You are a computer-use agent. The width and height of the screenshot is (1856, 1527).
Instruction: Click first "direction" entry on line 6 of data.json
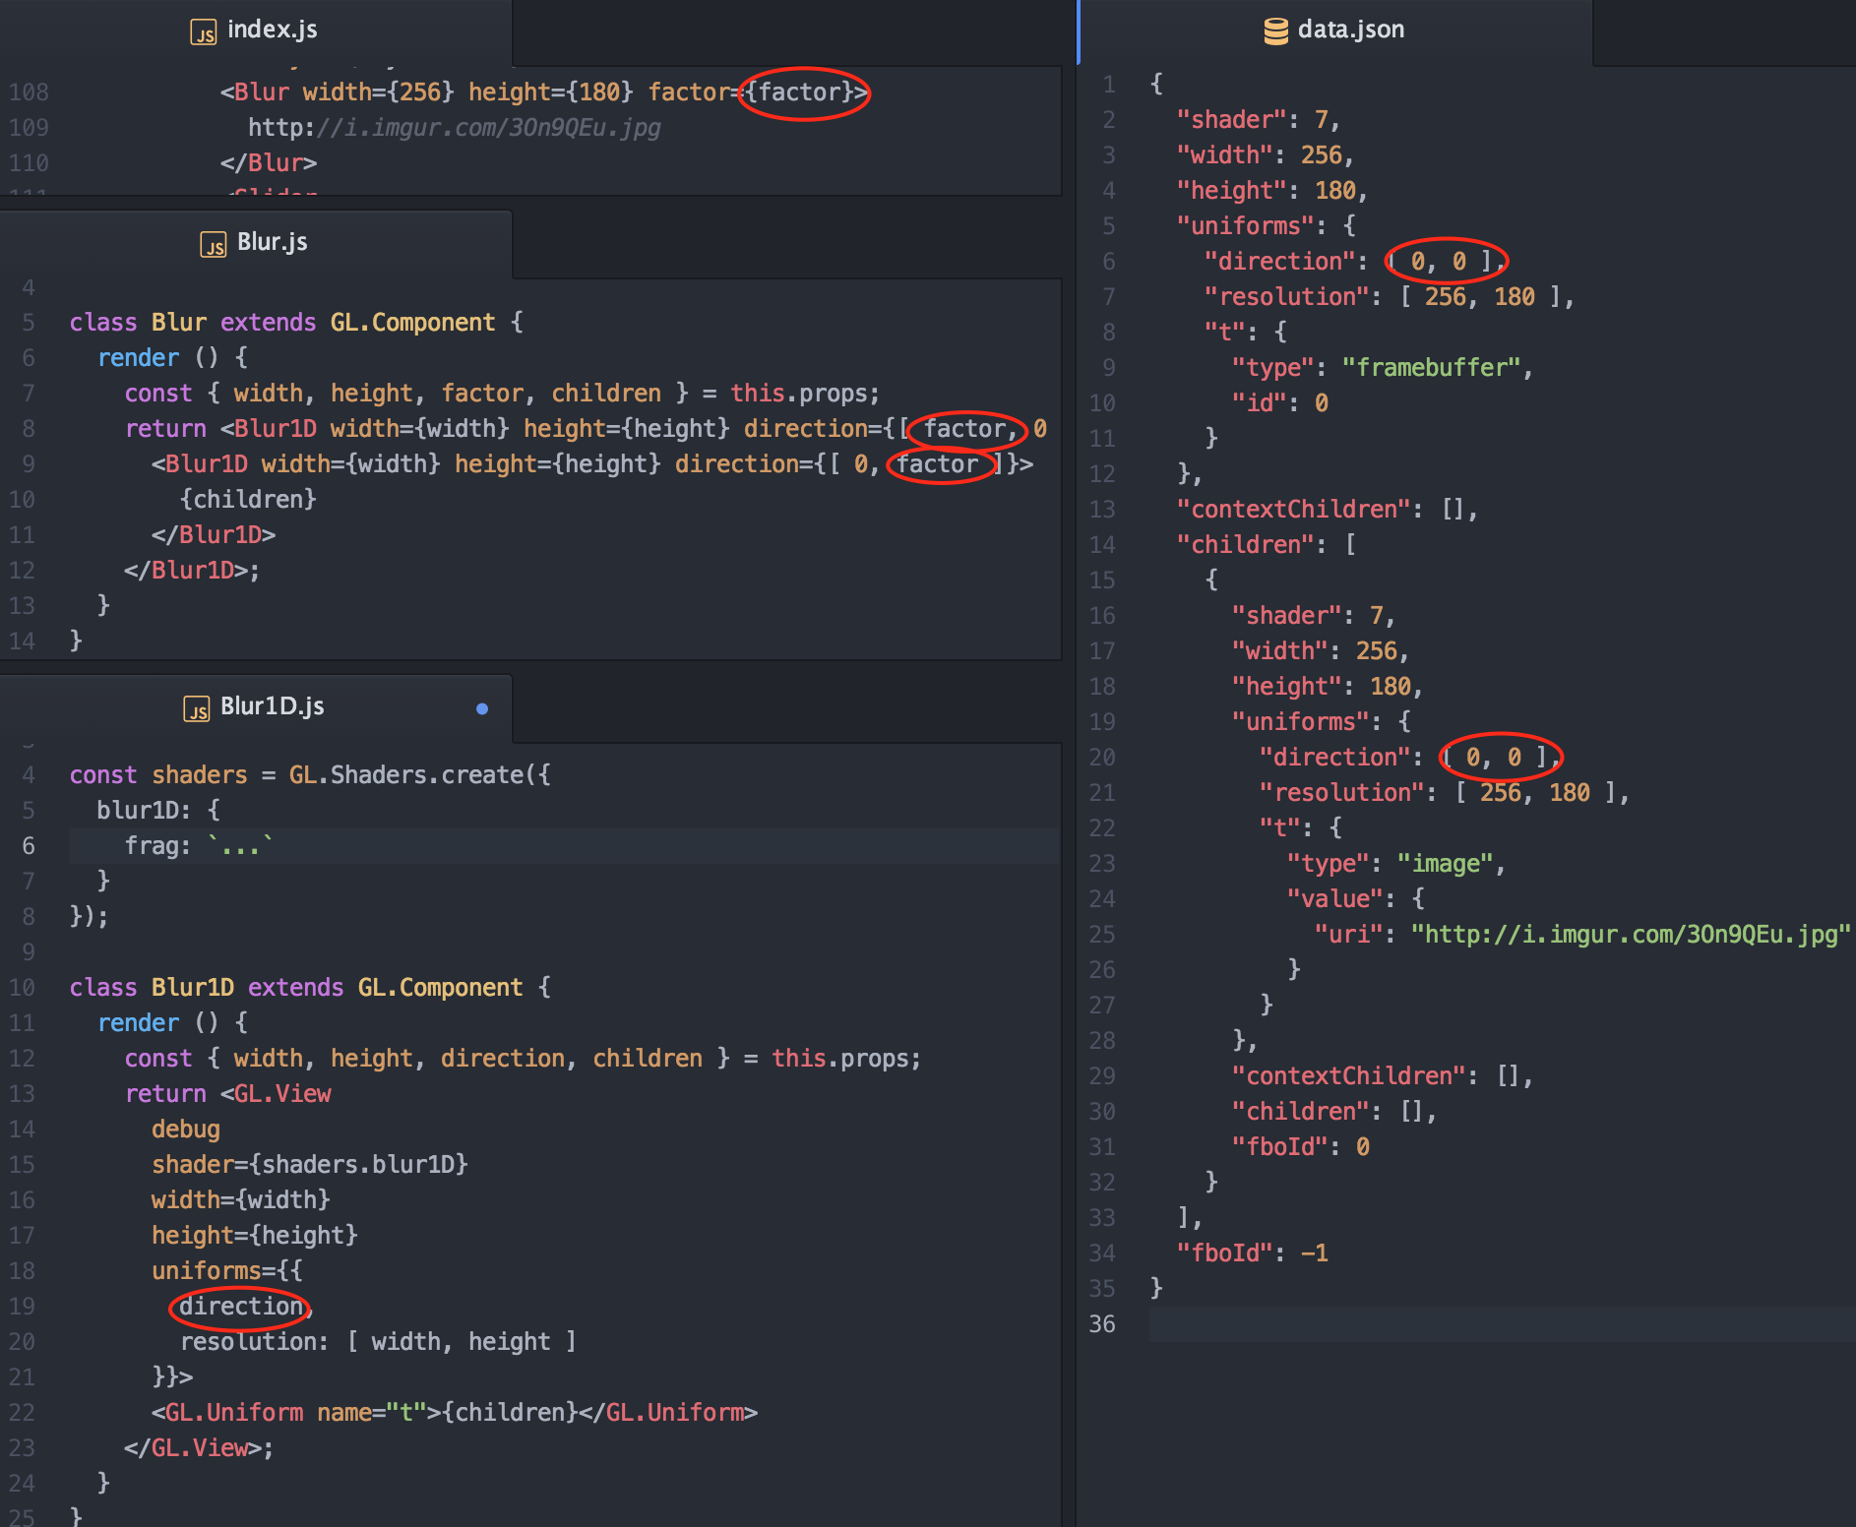click(x=1356, y=262)
